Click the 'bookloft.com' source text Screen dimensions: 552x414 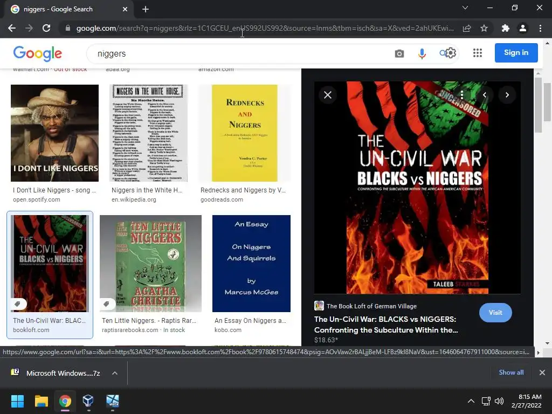coord(31,330)
